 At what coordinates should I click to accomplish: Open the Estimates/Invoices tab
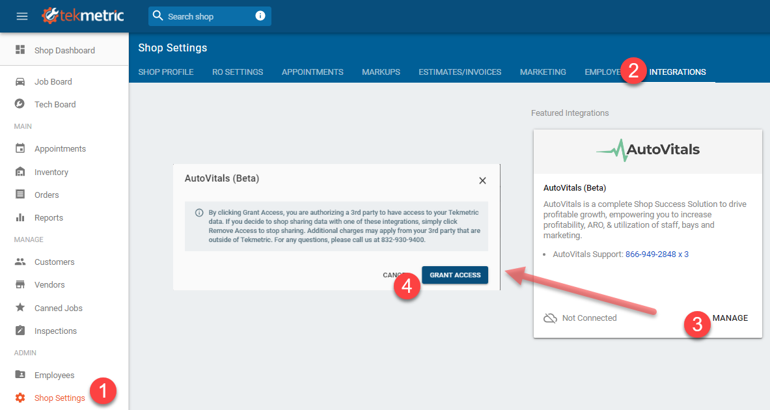460,72
